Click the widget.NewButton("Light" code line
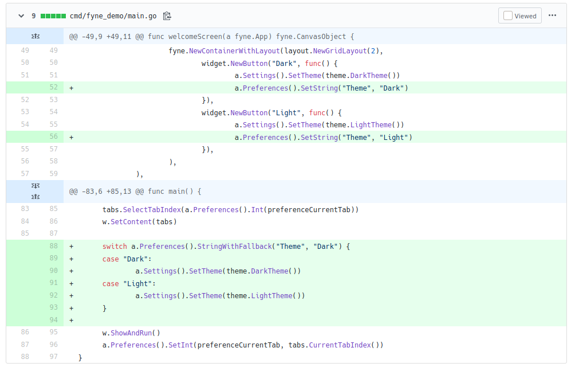Viewport: 571px width, 367px height. pyautogui.click(x=271, y=112)
